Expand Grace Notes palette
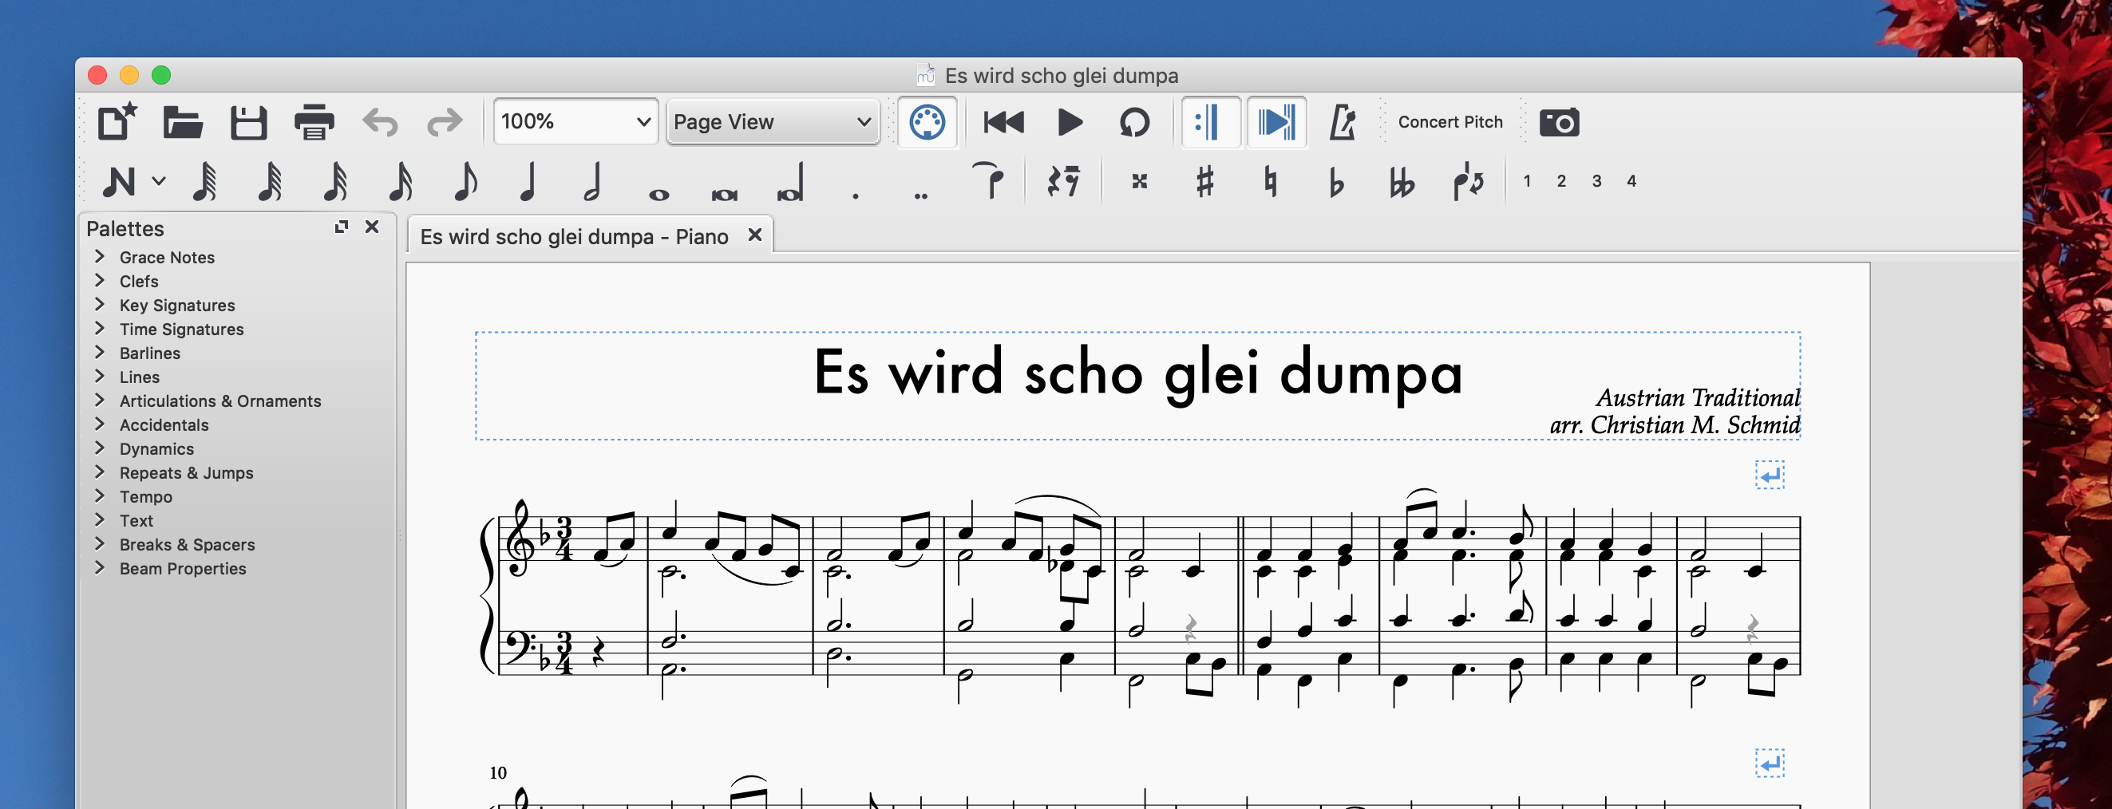 click(x=100, y=257)
